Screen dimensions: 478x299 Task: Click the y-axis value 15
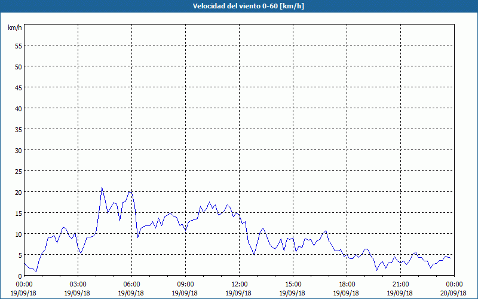point(19,213)
